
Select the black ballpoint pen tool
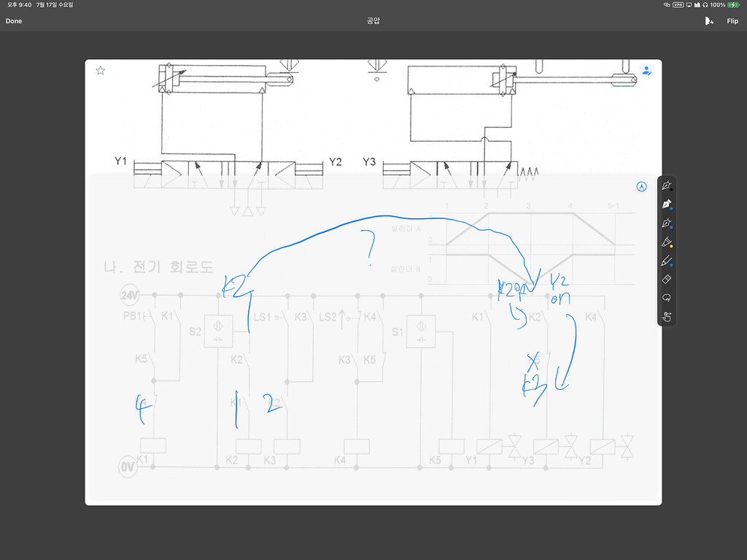click(x=667, y=187)
